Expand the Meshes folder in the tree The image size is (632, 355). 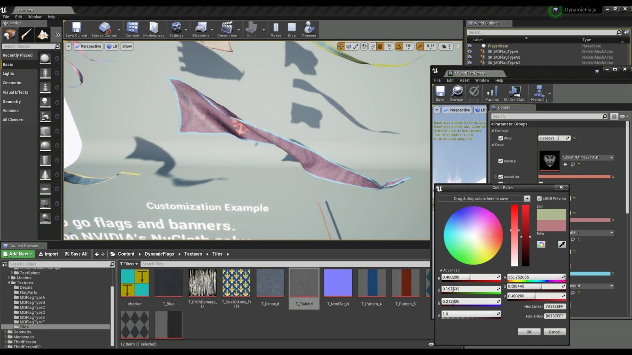(9, 278)
